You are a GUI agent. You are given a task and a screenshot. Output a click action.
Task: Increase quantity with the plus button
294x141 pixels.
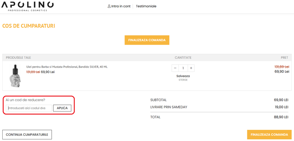191,68
